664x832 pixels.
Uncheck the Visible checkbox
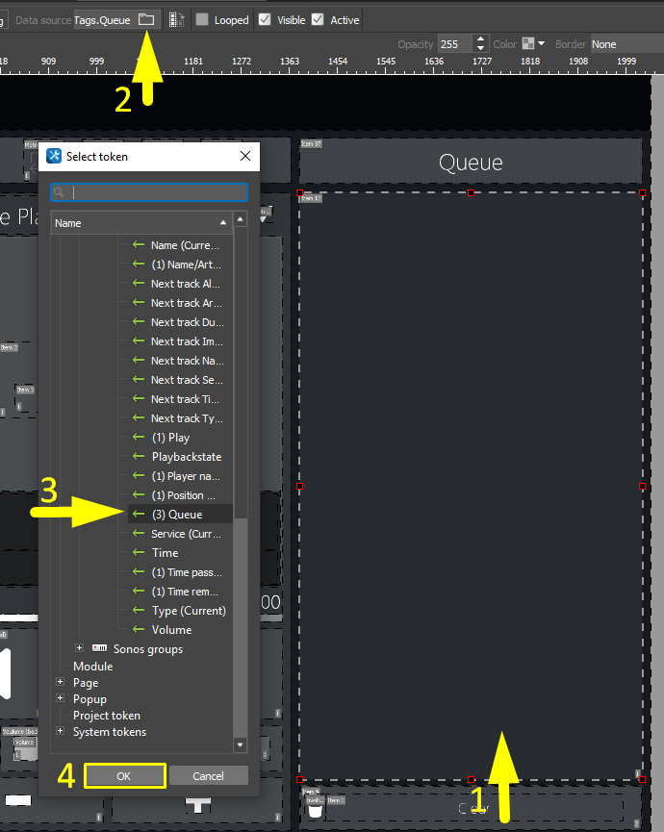[265, 19]
